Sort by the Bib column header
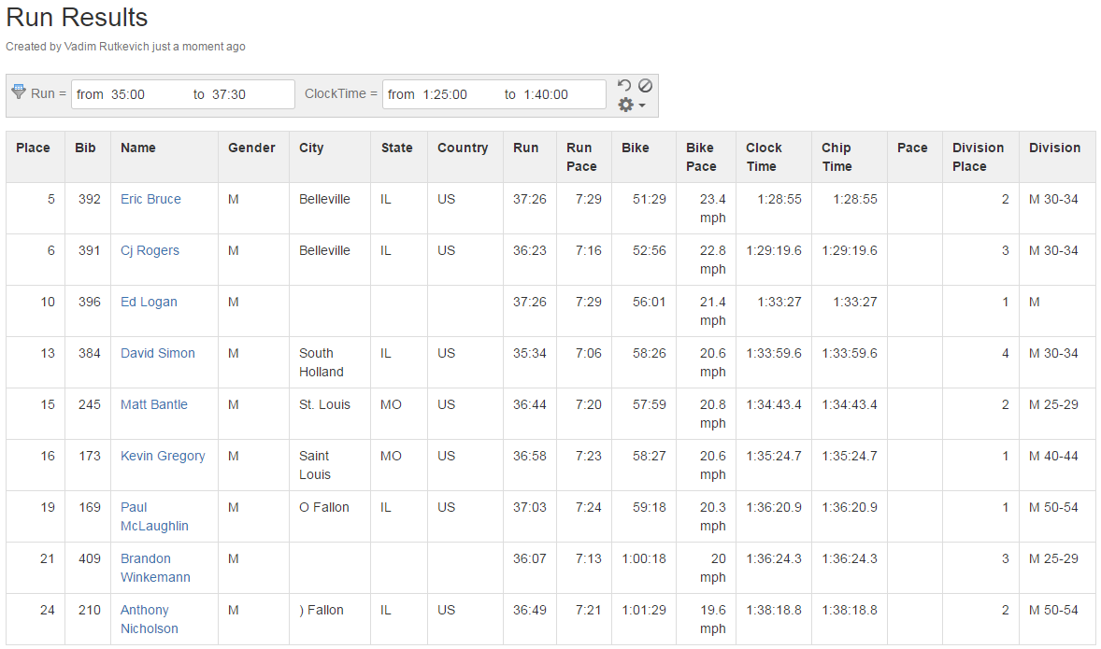Image resolution: width=1101 pixels, height=649 pixels. tap(85, 148)
